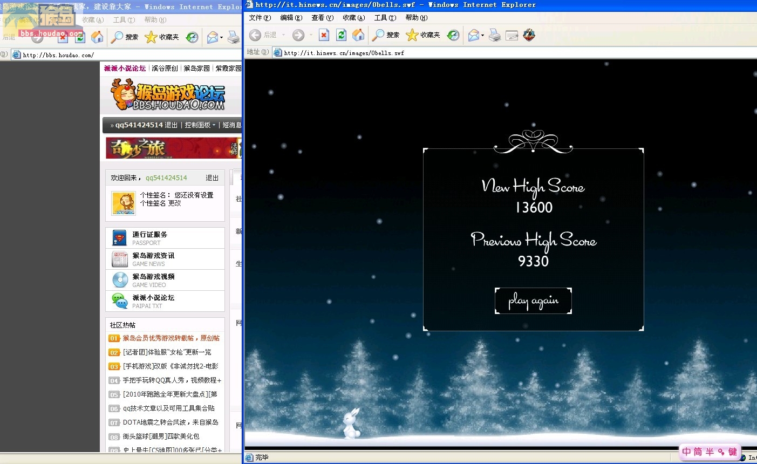Open 工具(T) menu in the bbs.houdao.com window
The width and height of the screenshot is (757, 464).
point(124,20)
